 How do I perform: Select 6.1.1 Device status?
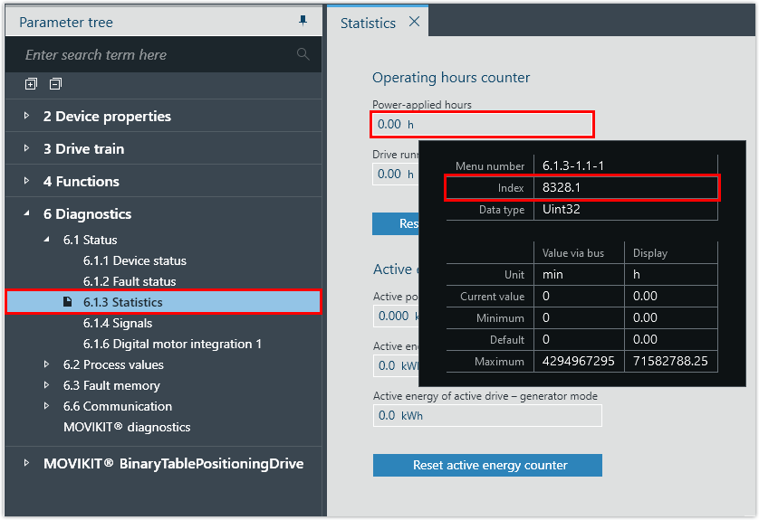(134, 260)
